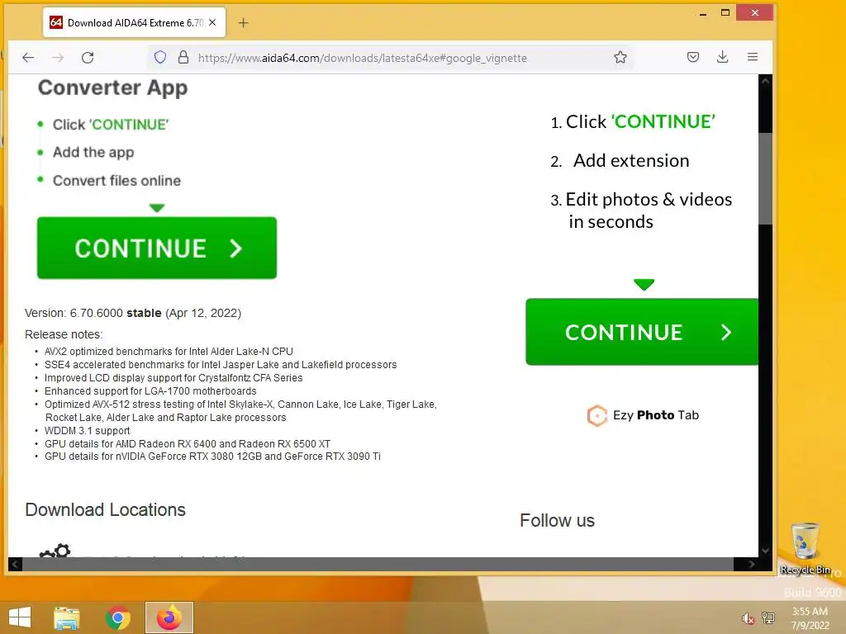Click the padlock site security icon
This screenshot has width=846, height=634.
[x=183, y=57]
